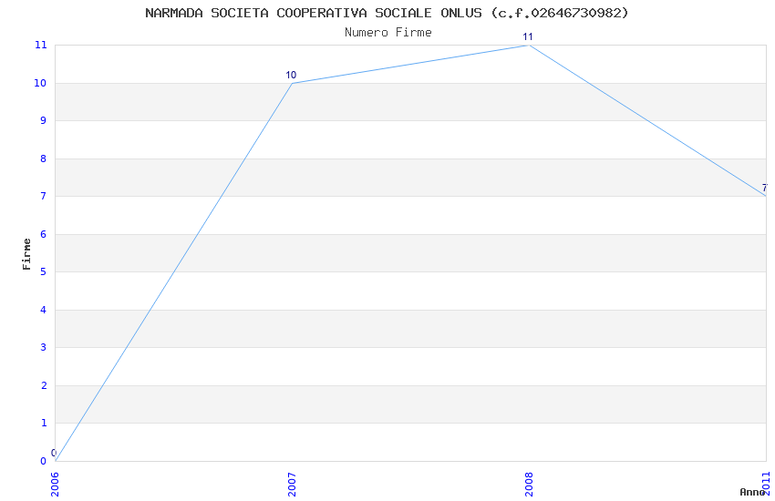Click y-axis tick value 1

(44, 423)
